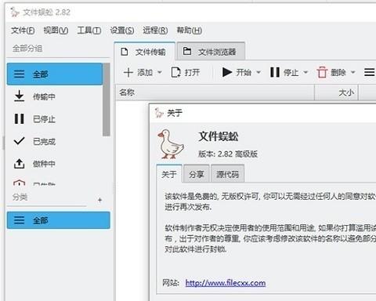This screenshot has height=301, width=376.
Task: Select 全部 in the 全部分组 list
Action: 55,74
